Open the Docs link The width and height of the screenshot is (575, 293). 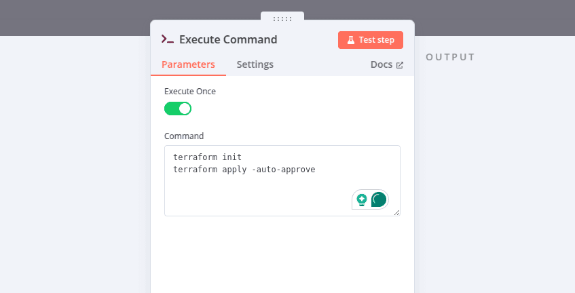tap(382, 65)
